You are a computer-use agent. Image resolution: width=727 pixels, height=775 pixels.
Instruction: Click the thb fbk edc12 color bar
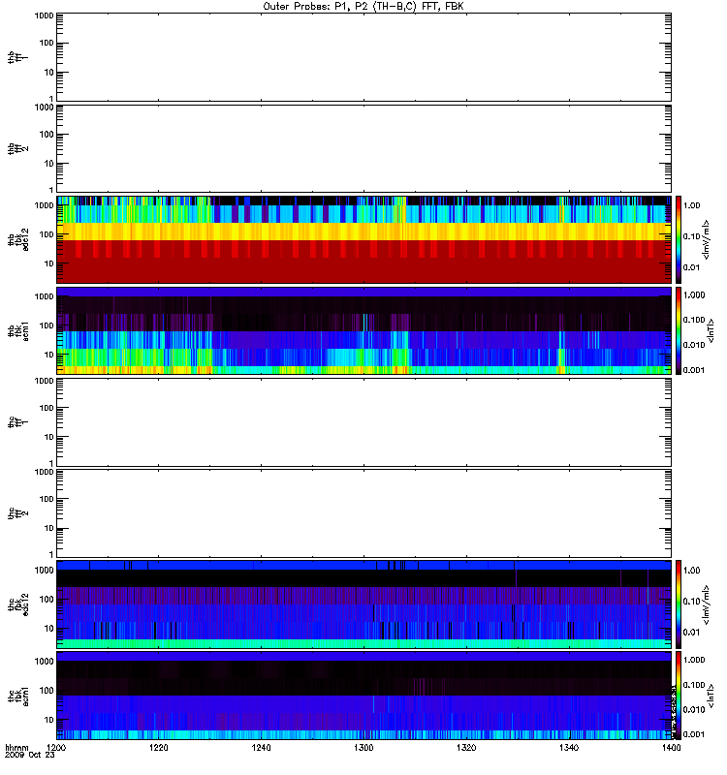pyautogui.click(x=679, y=239)
